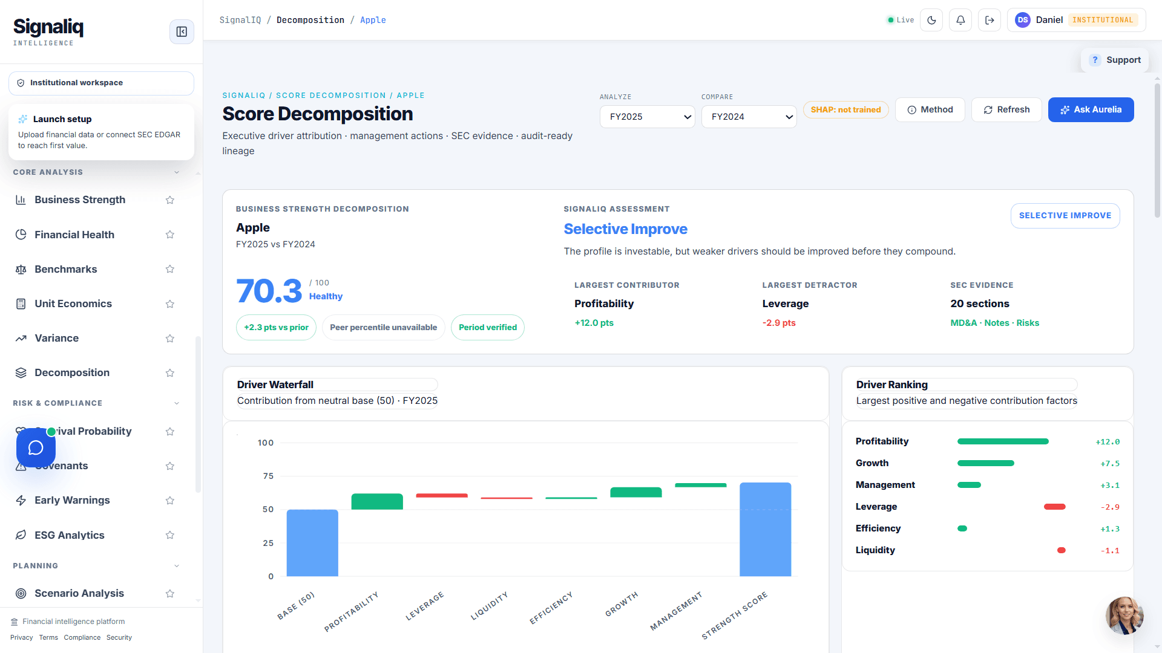Screen dimensions: 1162x653
Task: Open Daniel user profile avatar
Action: pos(1023,20)
